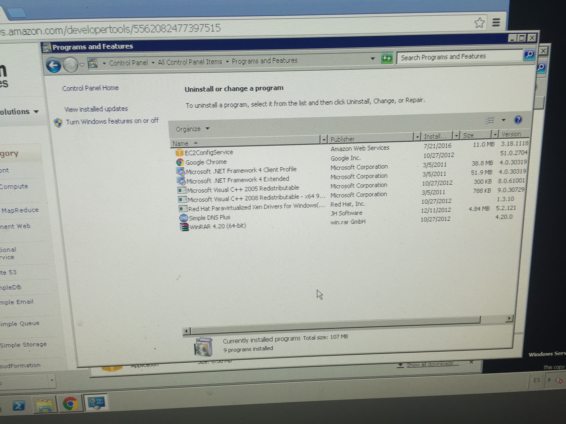Click the 7/21/2016 install date cell
This screenshot has width=566, height=424.
[x=437, y=146]
